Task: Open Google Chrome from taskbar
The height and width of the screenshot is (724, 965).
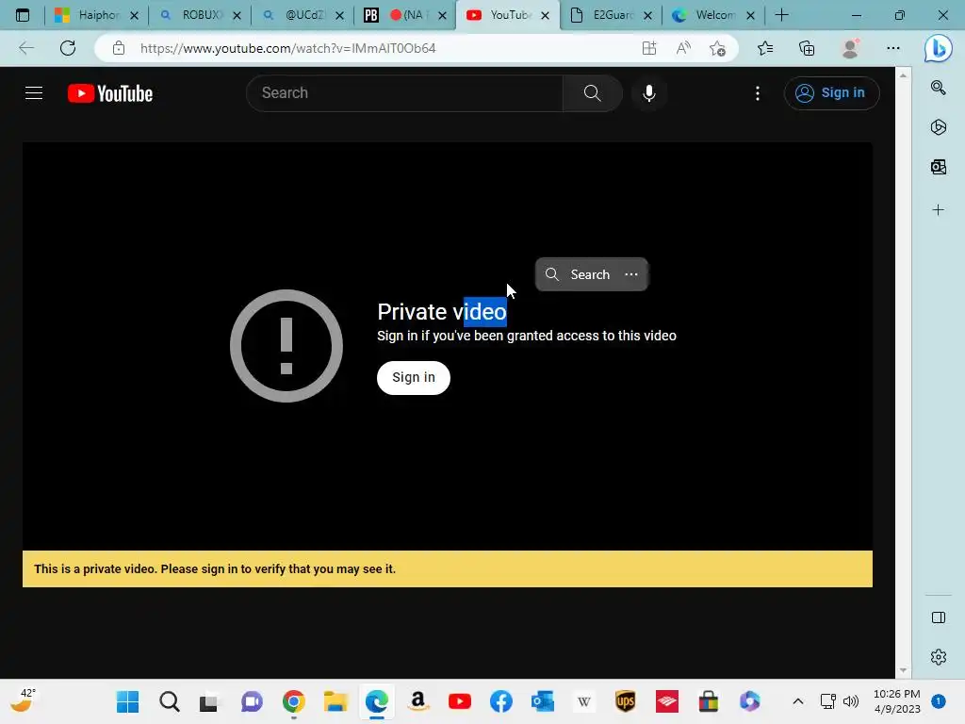Action: click(x=294, y=701)
